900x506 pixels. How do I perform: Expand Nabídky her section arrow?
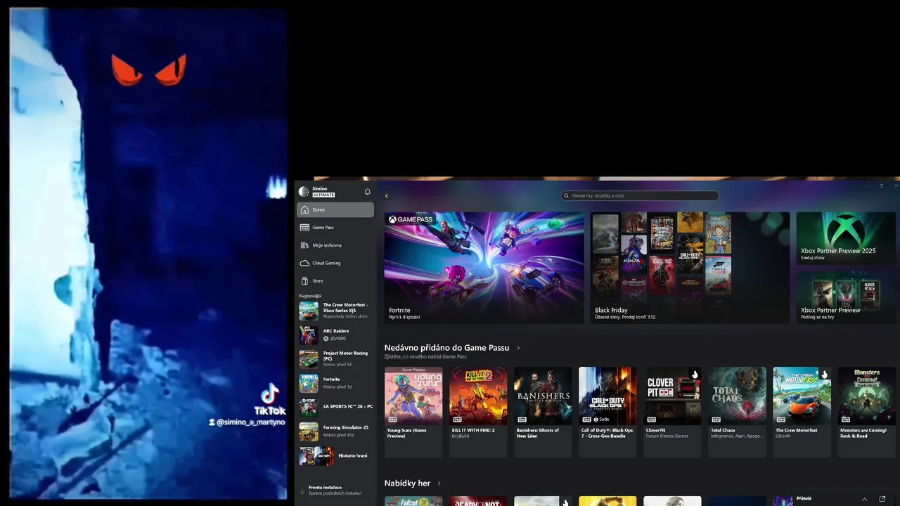click(439, 484)
